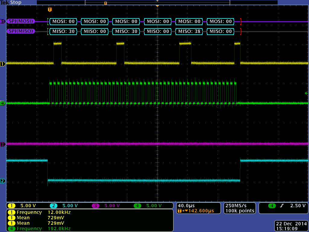Click the 192.0kHz channel 4 frequency measurement
Image resolution: width=309 pixels, height=232 pixels.
[59, 229]
